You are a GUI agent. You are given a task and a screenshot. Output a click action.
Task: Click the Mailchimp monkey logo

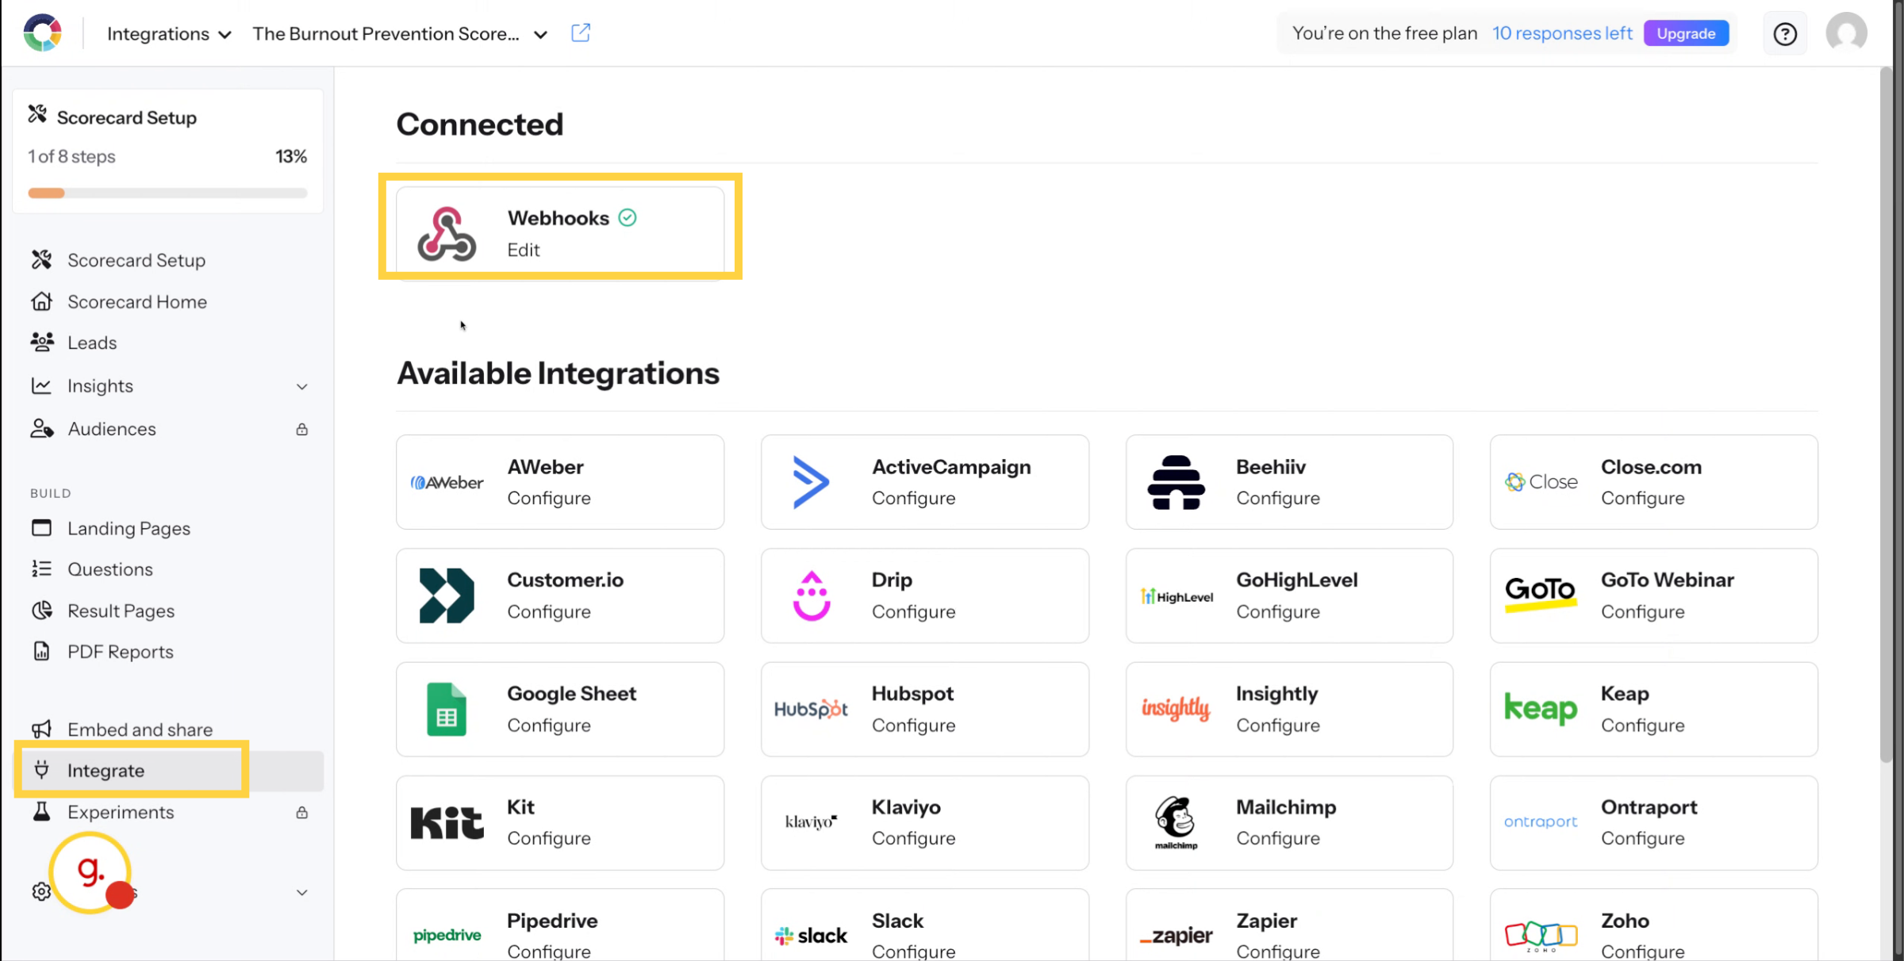point(1176,822)
